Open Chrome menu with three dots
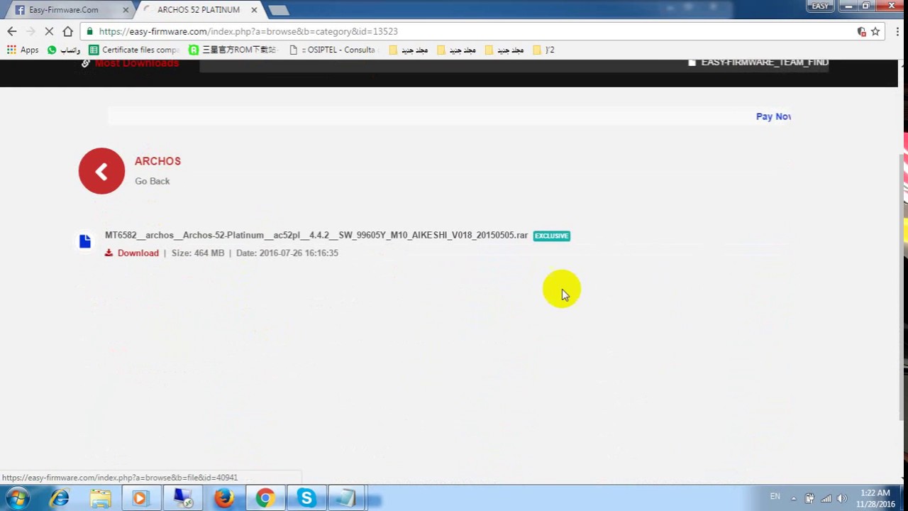This screenshot has width=908, height=511. [x=897, y=31]
